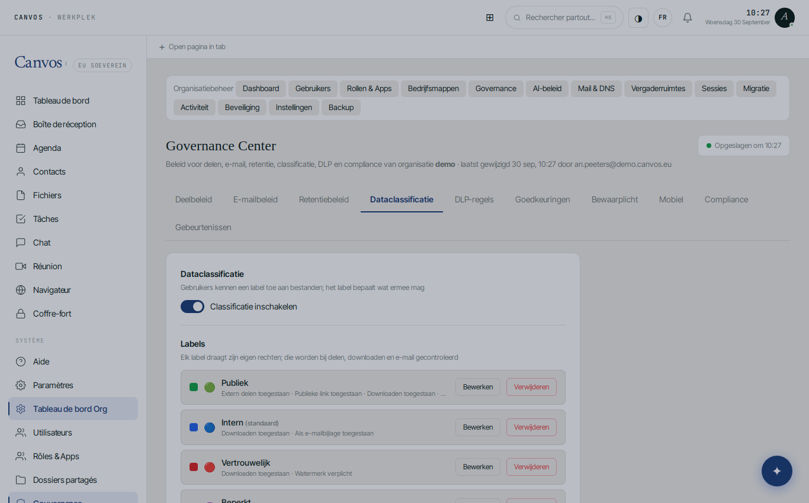809x503 pixels.
Task: Open Mail & DNS in Organisatiebeheer nav
Action: (x=596, y=89)
